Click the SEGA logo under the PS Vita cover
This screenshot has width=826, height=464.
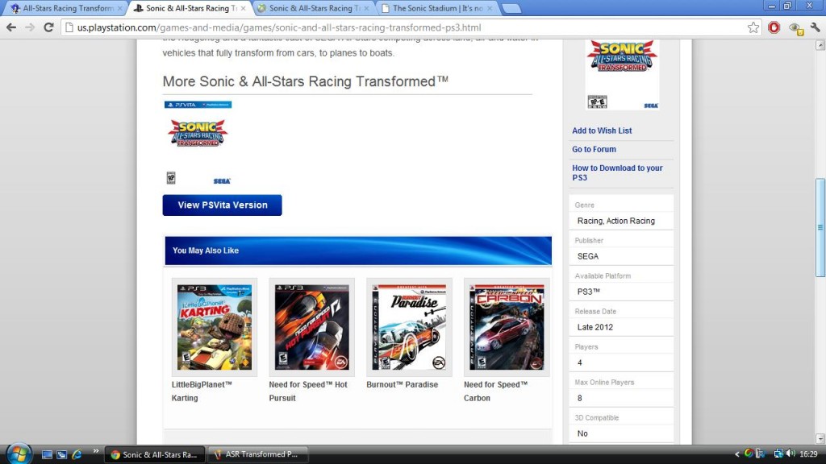coord(222,181)
